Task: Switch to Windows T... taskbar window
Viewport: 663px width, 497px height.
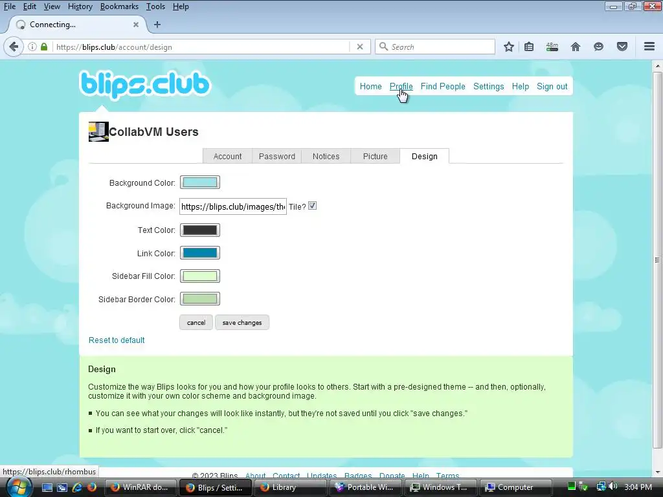Action: coord(440,487)
